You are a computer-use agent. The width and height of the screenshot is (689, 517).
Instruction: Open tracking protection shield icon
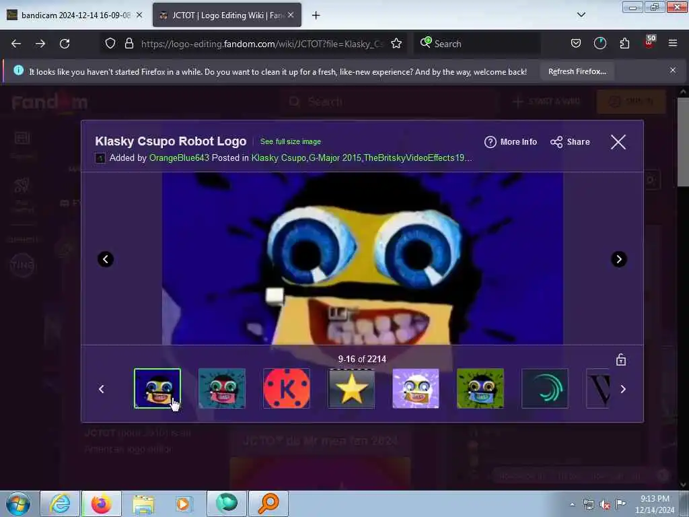coord(110,43)
